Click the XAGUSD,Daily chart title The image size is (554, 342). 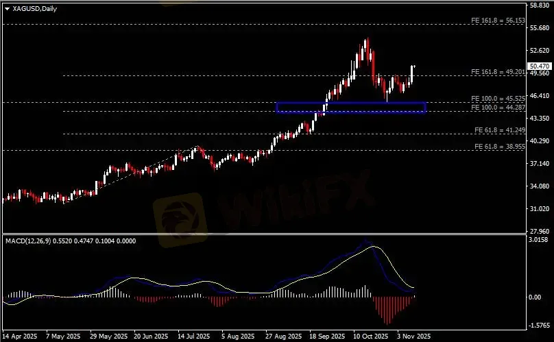32,8
